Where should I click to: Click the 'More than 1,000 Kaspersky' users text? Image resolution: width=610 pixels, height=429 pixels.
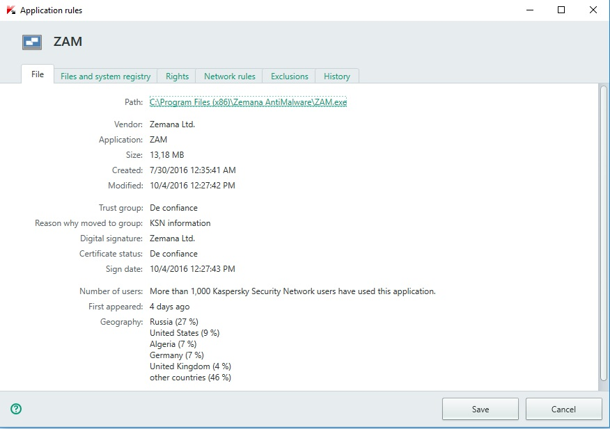click(292, 291)
